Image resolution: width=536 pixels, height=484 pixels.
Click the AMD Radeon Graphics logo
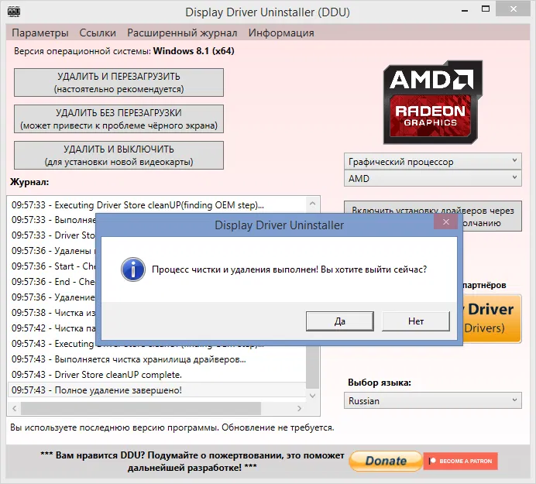pos(432,102)
